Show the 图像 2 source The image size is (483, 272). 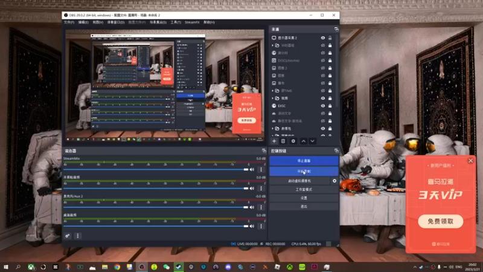click(323, 68)
